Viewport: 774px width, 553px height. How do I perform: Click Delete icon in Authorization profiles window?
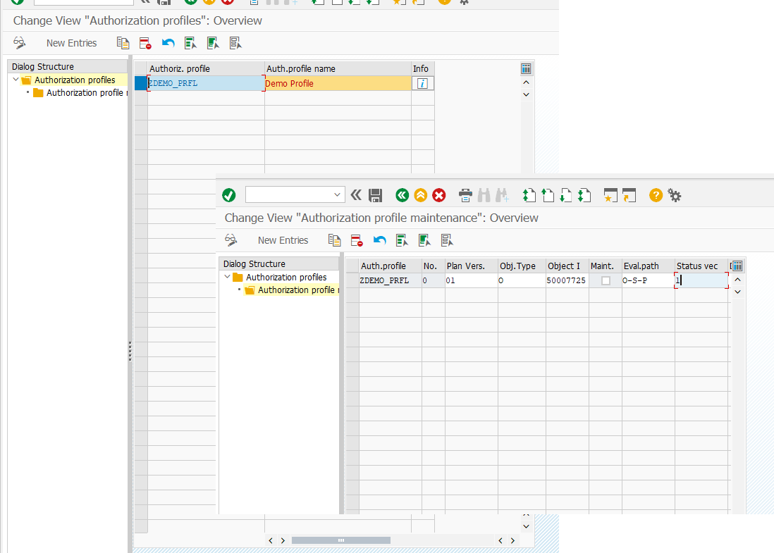(x=145, y=43)
